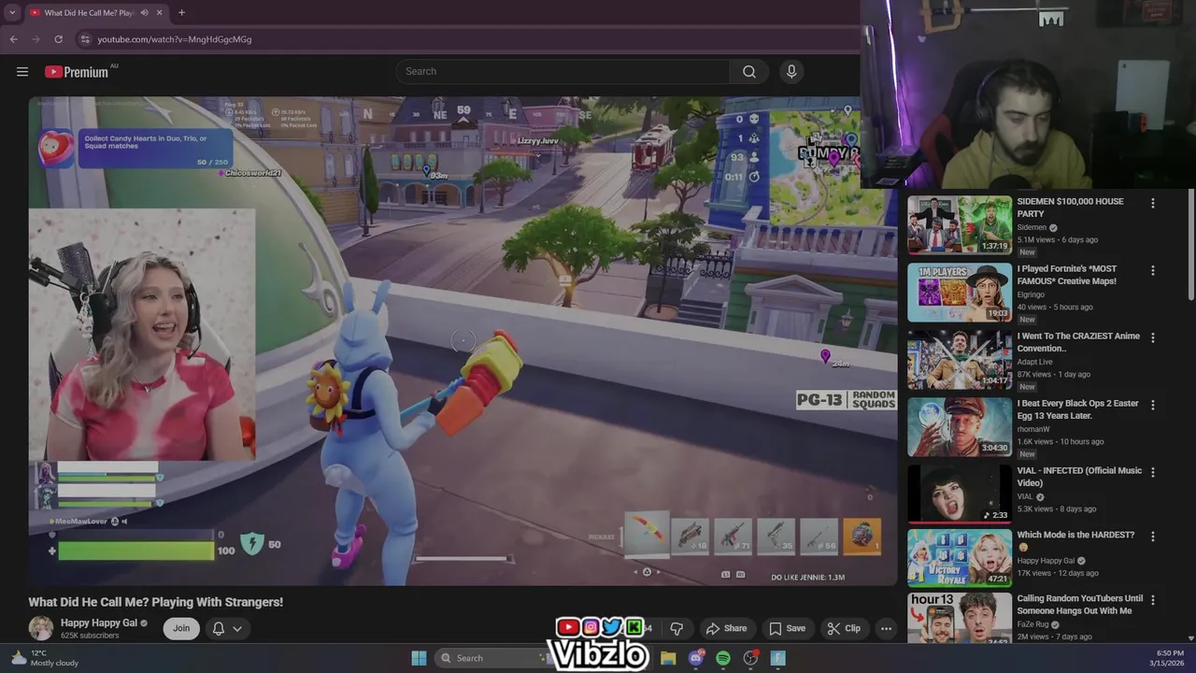
Task: View site information icon in address bar
Action: point(84,39)
